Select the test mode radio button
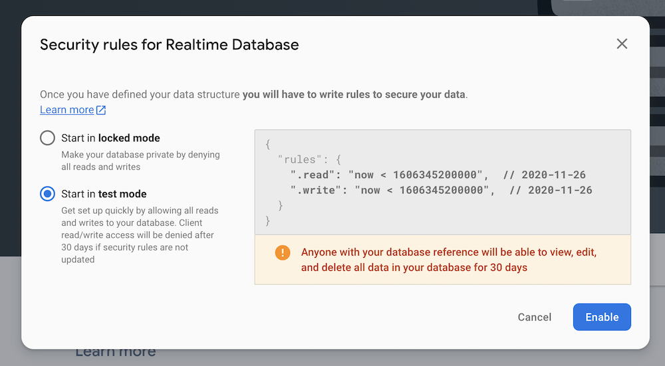This screenshot has width=665, height=366. tap(47, 194)
